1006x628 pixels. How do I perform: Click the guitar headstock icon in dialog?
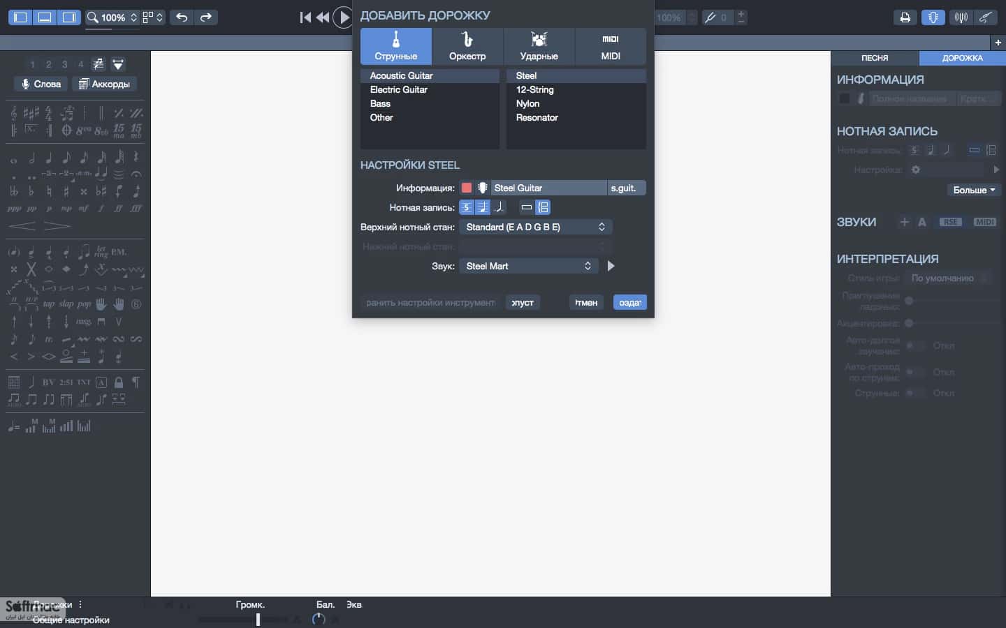(482, 188)
